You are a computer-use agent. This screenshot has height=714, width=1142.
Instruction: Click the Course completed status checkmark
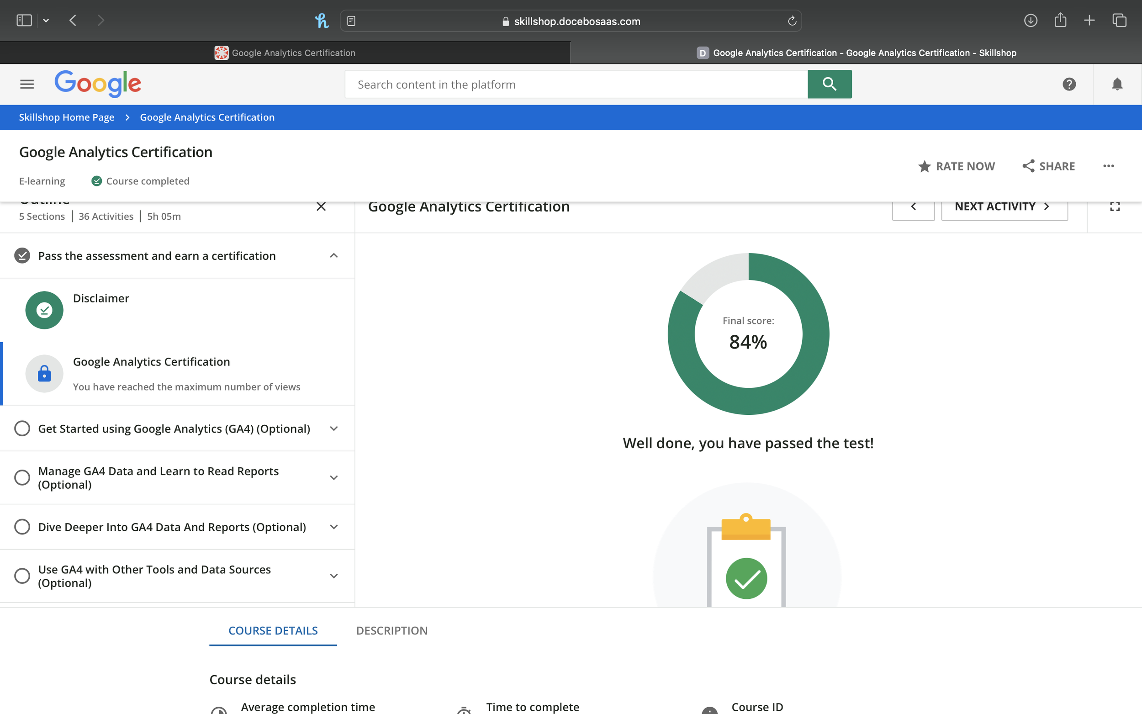pyautogui.click(x=97, y=181)
